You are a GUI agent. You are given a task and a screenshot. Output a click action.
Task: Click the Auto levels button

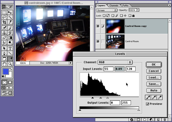154,90
